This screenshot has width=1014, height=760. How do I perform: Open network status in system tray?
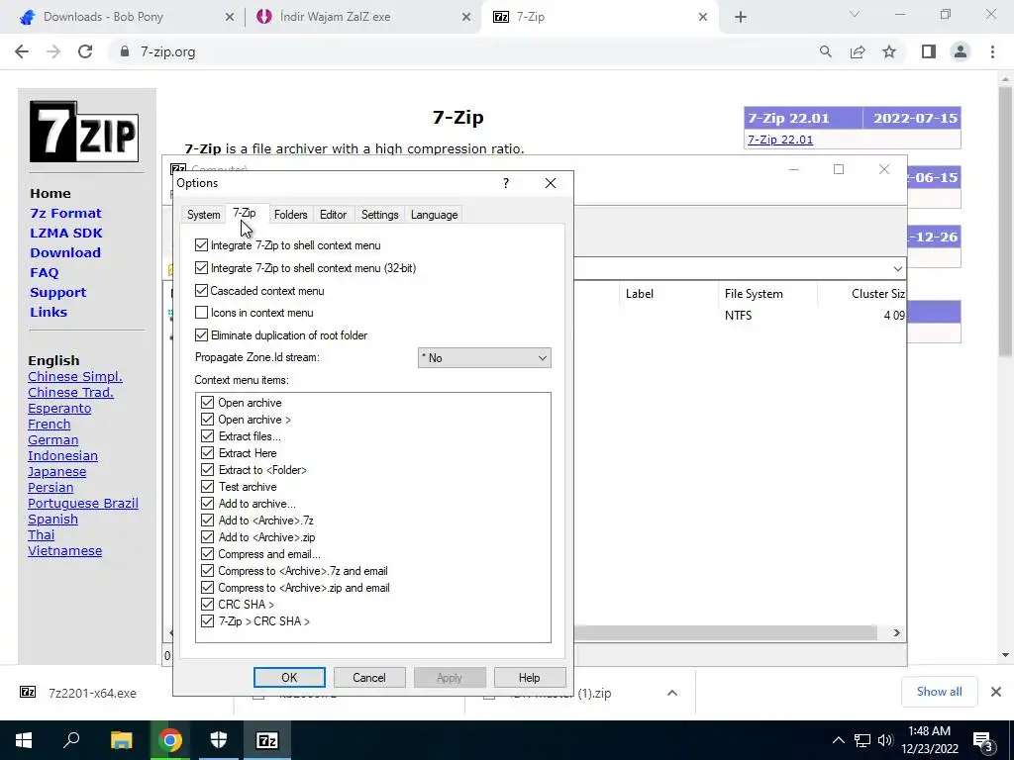pos(862,740)
